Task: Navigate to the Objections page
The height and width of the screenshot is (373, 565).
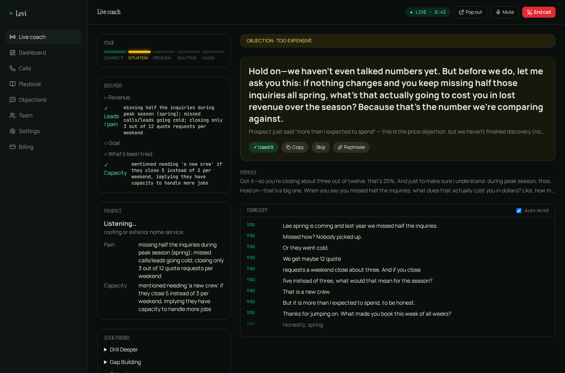Action: (44, 100)
